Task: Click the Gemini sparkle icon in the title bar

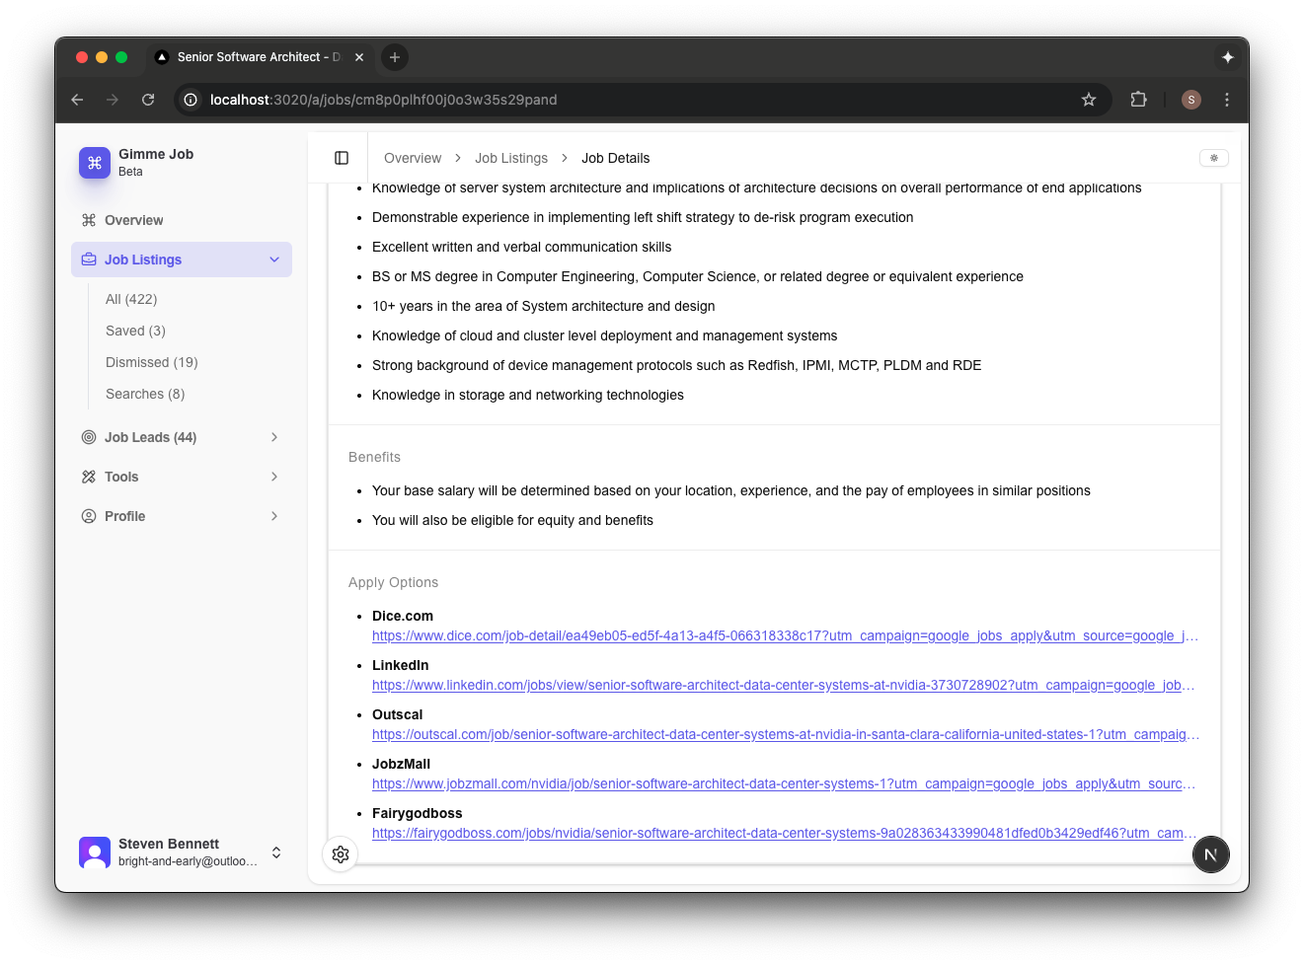Action: tap(1228, 57)
